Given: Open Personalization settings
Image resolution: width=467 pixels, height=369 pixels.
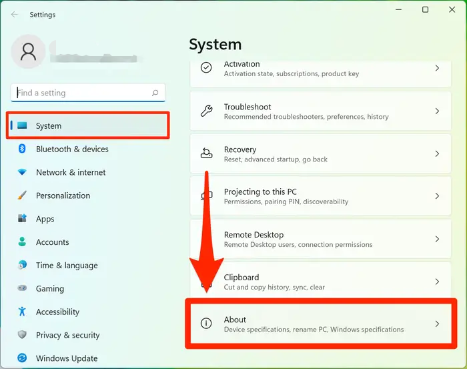Looking at the screenshot, I should tap(63, 196).
